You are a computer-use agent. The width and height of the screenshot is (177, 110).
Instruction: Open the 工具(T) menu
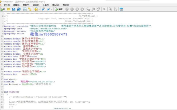[x=46, y=5]
